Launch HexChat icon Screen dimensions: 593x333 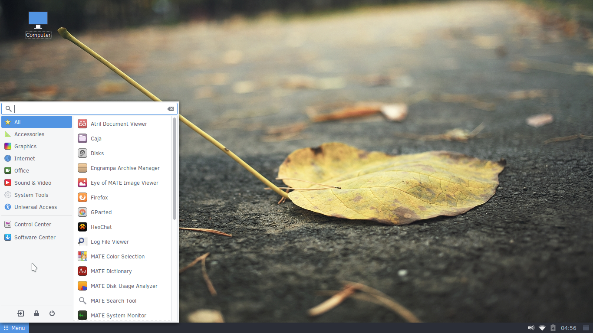point(82,227)
